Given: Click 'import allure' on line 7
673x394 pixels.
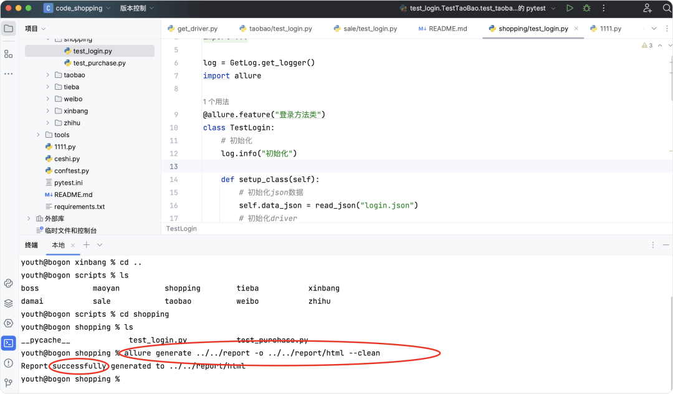Looking at the screenshot, I should pyautogui.click(x=232, y=75).
